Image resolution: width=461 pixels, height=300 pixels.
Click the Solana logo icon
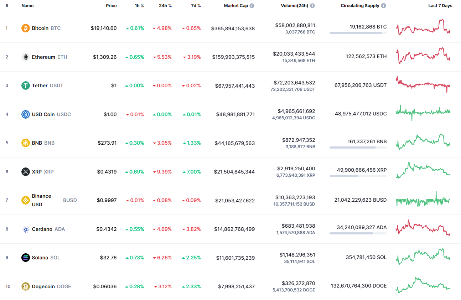click(25, 258)
